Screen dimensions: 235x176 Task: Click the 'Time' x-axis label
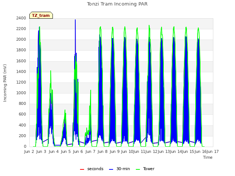coord(208,157)
